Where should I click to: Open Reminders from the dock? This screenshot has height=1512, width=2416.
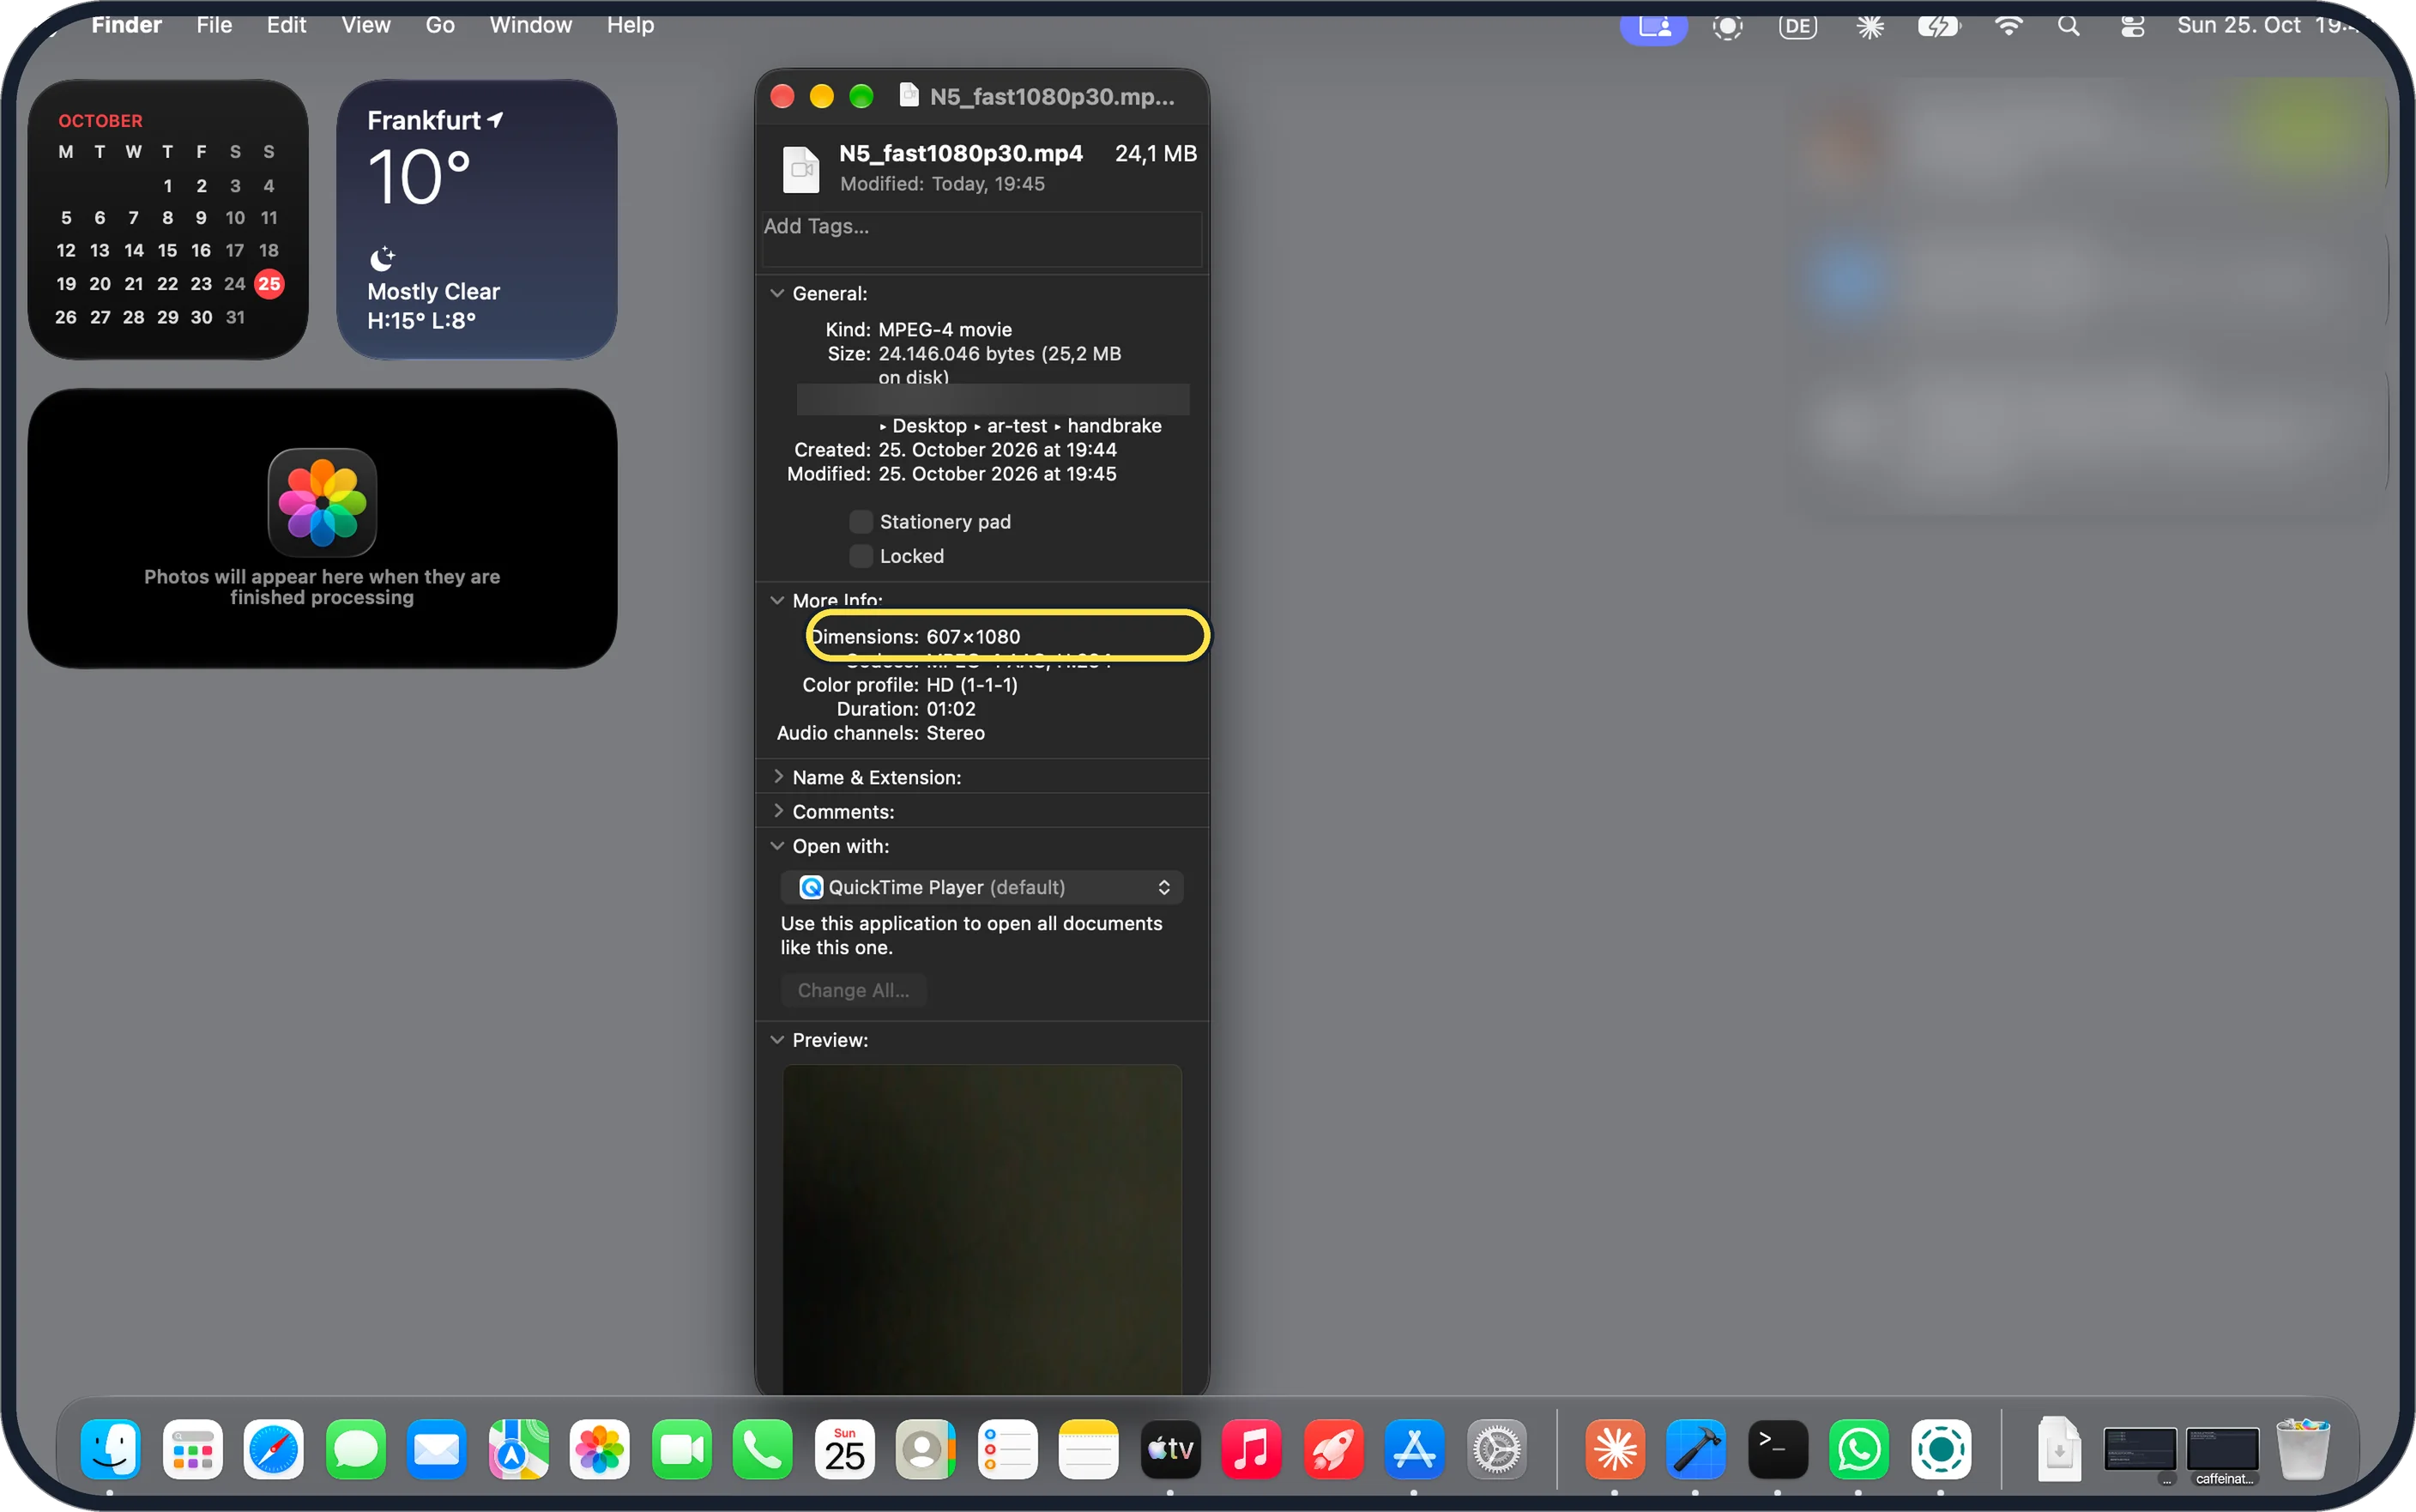click(1007, 1449)
